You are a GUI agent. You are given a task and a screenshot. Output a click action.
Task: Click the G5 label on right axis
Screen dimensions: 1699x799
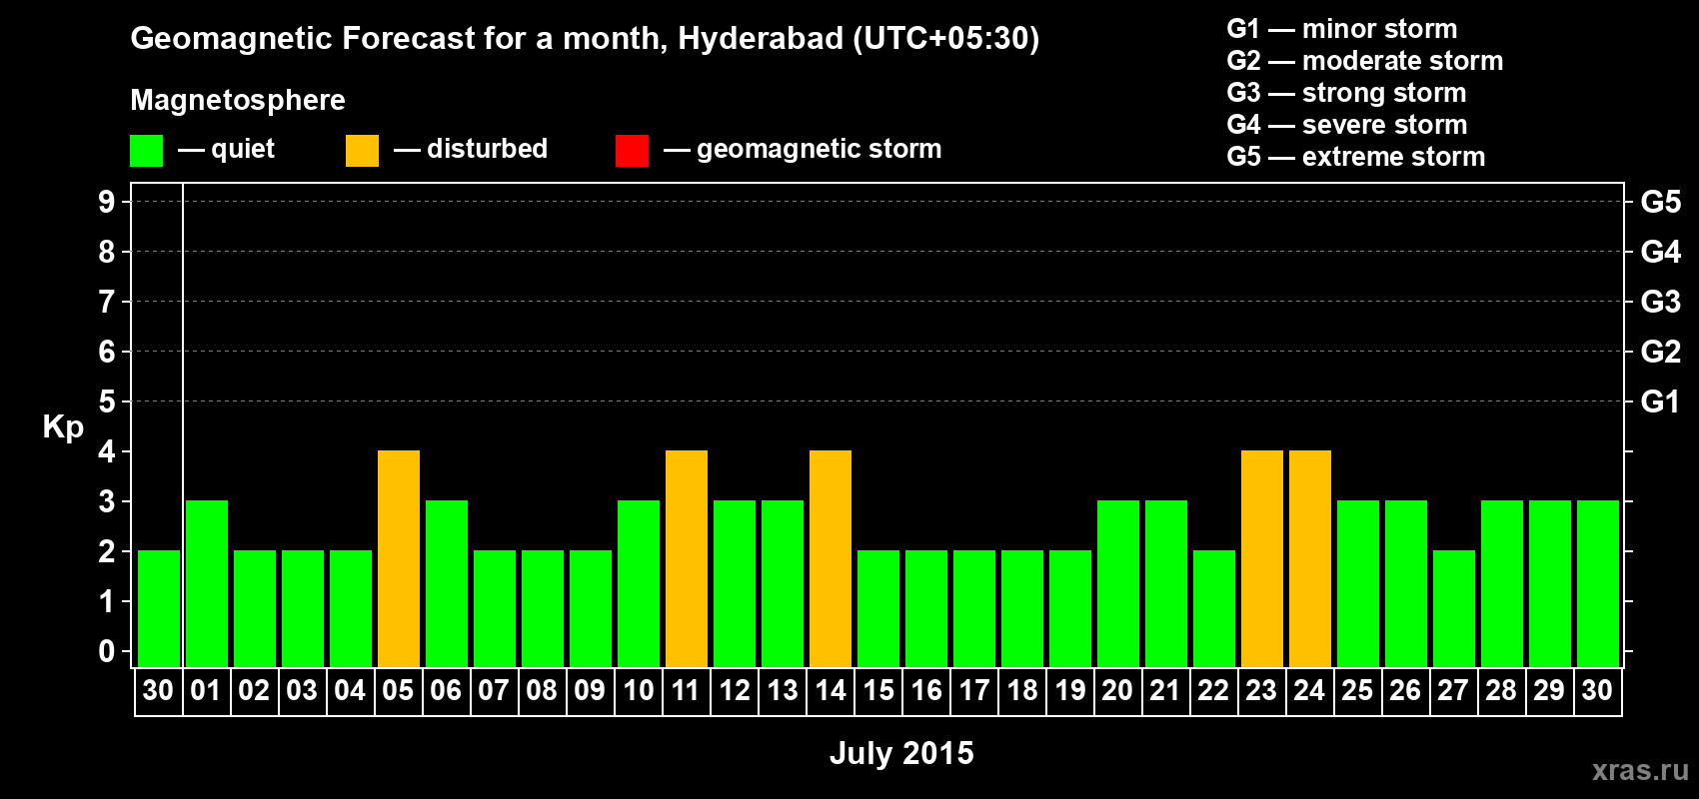click(x=1660, y=202)
